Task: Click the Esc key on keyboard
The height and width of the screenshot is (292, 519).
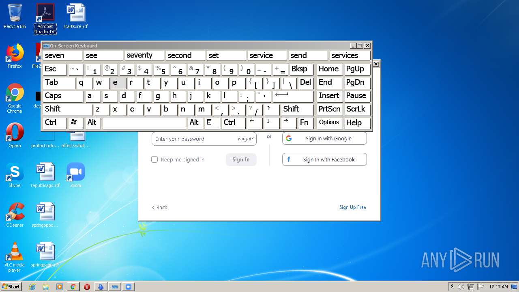Action: 55,69
